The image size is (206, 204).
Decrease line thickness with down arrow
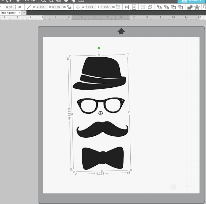pyautogui.click(x=16, y=8)
